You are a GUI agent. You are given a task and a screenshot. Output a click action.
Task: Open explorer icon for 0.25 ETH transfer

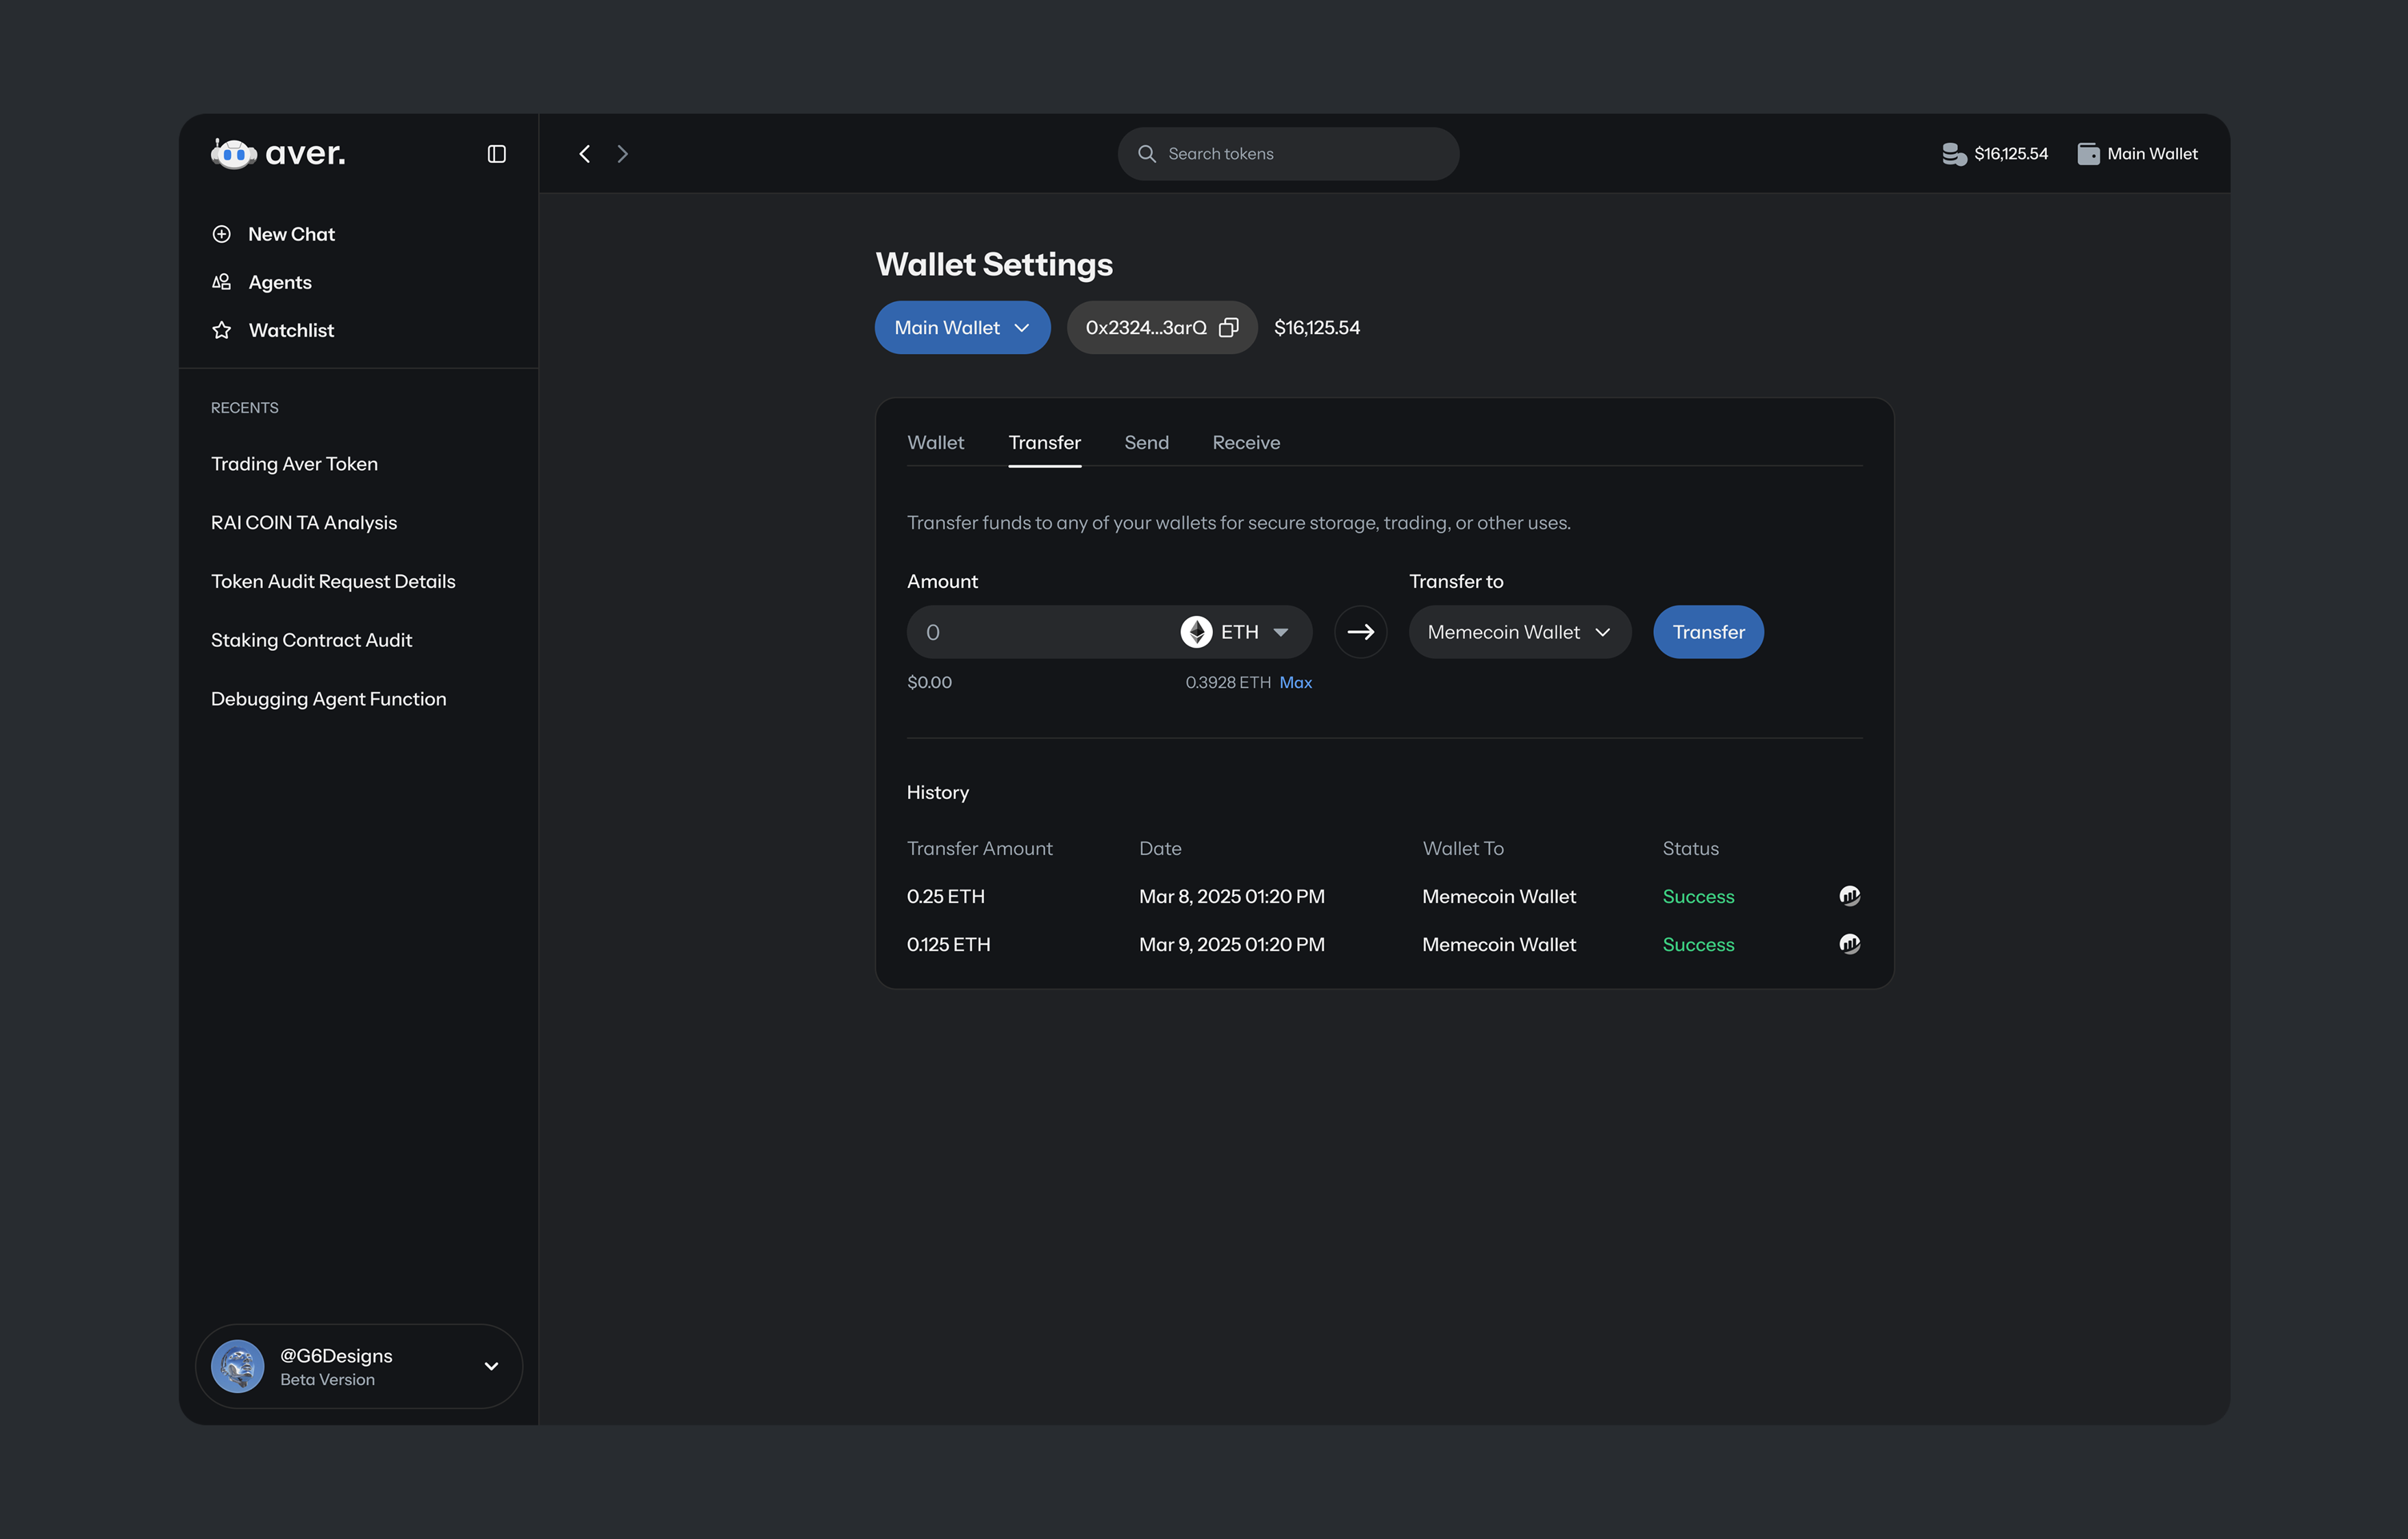[x=1849, y=895]
